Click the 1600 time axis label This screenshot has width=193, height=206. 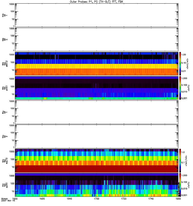coord(15,199)
